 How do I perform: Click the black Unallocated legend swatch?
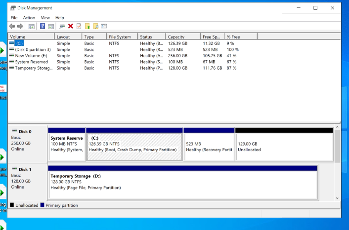coord(12,205)
